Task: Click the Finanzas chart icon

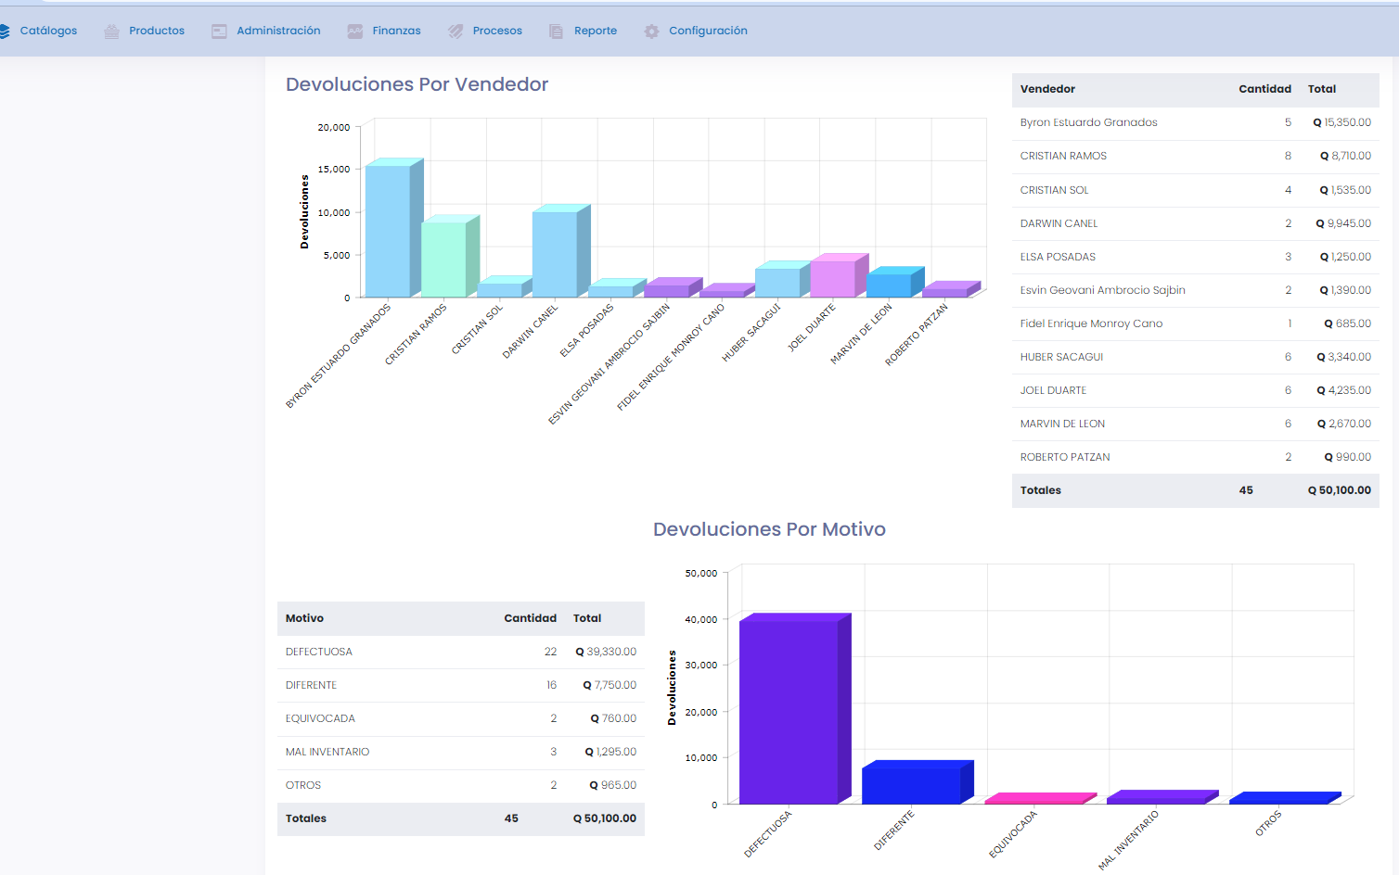Action: point(355,32)
